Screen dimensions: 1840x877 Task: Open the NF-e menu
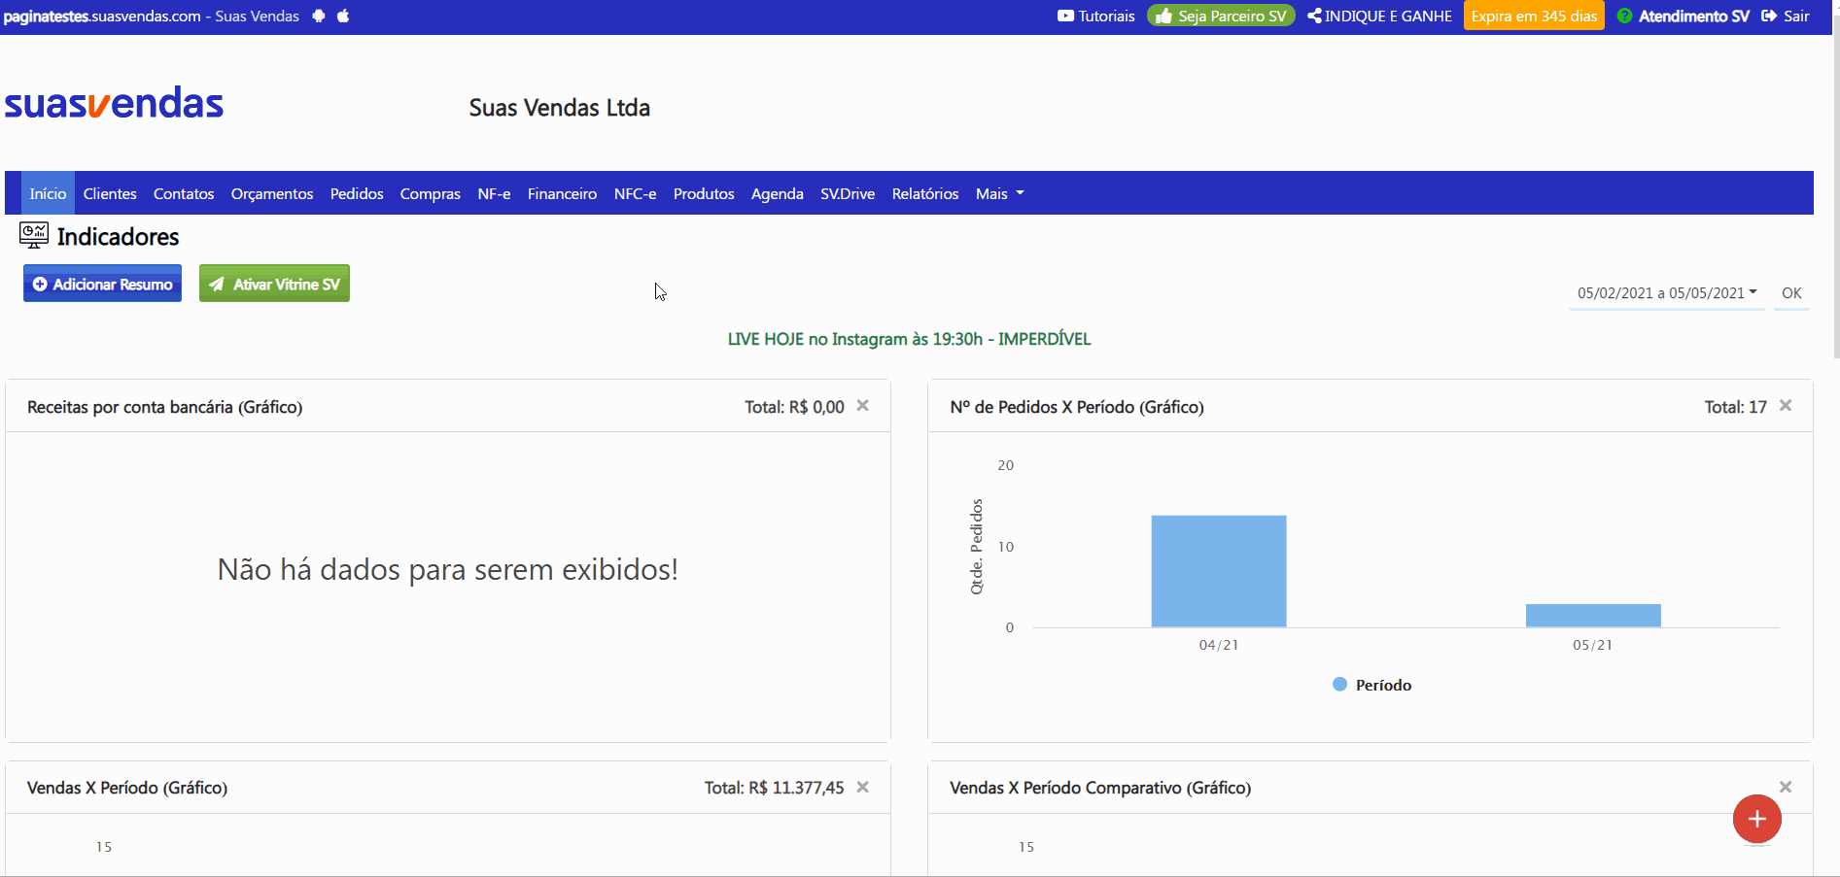(494, 193)
